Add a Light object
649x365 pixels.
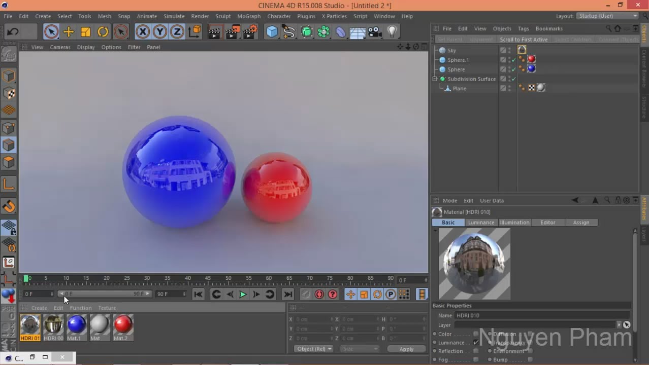(x=392, y=32)
